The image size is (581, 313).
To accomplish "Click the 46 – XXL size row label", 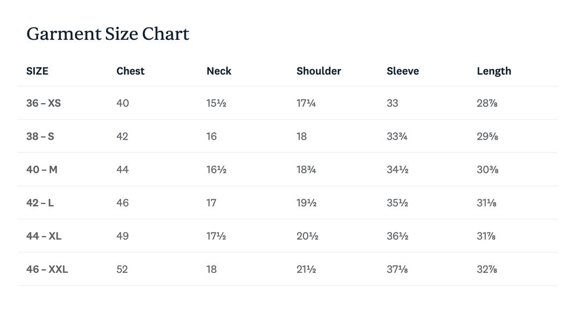I will 47,270.
